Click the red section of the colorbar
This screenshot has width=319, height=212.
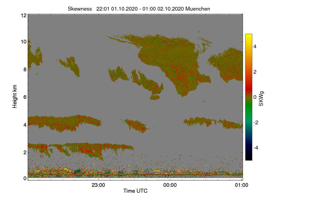coord(249,85)
